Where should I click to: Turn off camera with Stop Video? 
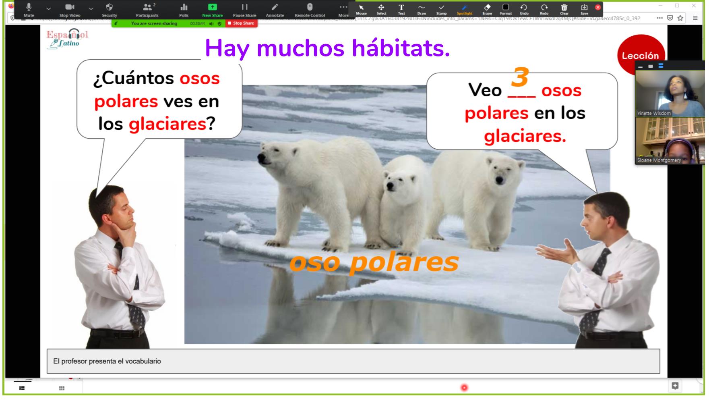point(70,10)
